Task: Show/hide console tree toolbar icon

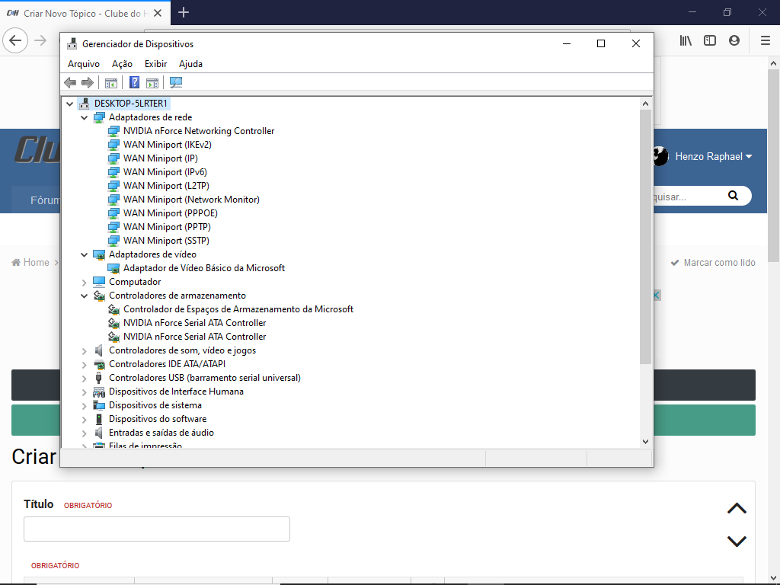Action: (x=111, y=82)
